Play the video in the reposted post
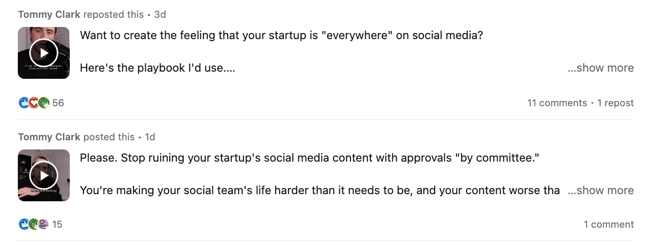Screen dimensions: 647x245 point(44,53)
